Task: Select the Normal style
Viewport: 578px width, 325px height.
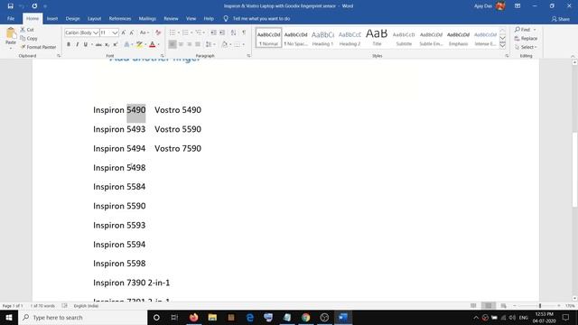Action: coord(268,38)
